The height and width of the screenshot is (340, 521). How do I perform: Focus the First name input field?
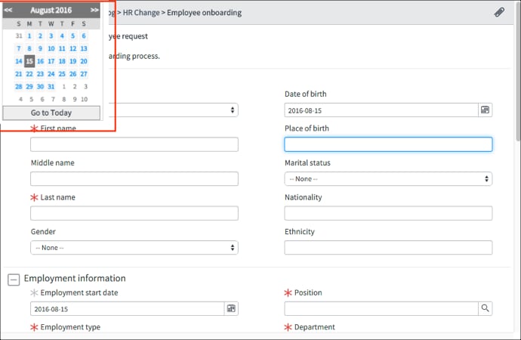pyautogui.click(x=134, y=144)
